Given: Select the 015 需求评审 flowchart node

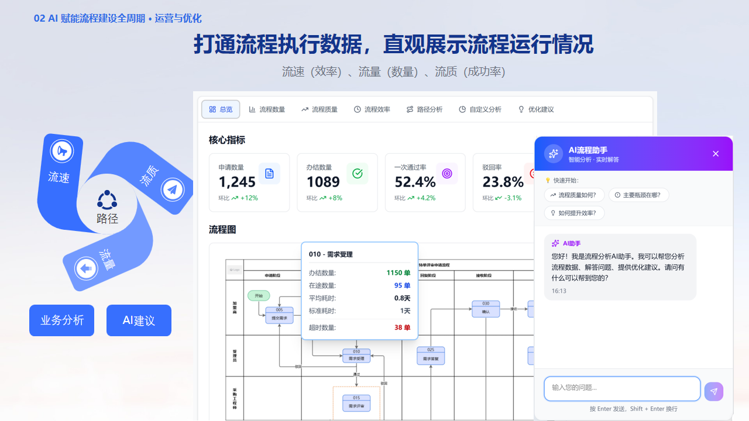Looking at the screenshot, I should (x=356, y=403).
